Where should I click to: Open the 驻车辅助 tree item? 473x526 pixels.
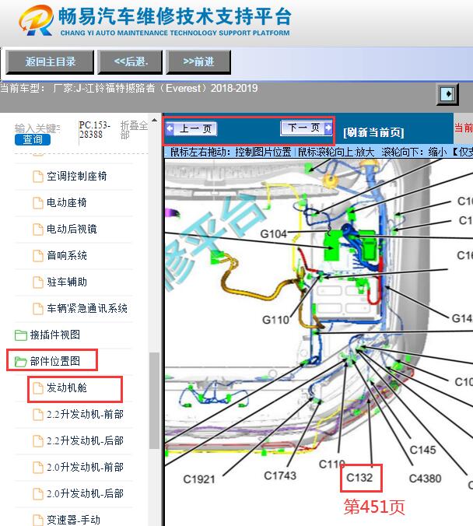point(67,282)
